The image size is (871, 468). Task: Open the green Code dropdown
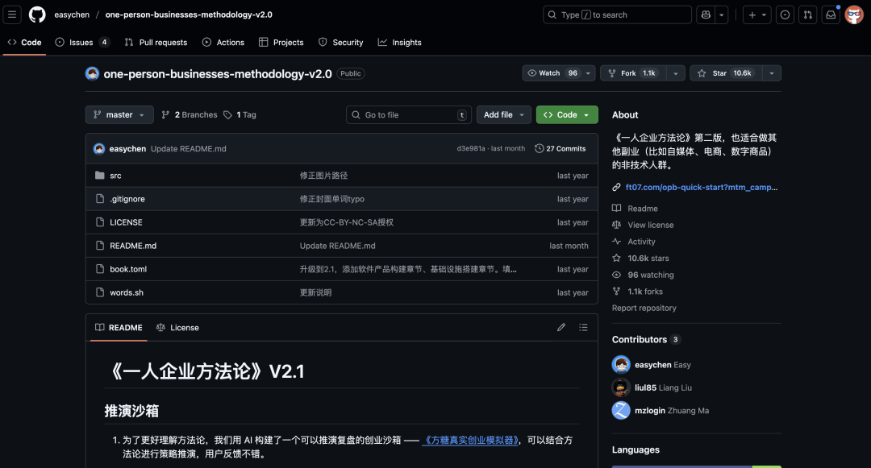click(x=567, y=114)
